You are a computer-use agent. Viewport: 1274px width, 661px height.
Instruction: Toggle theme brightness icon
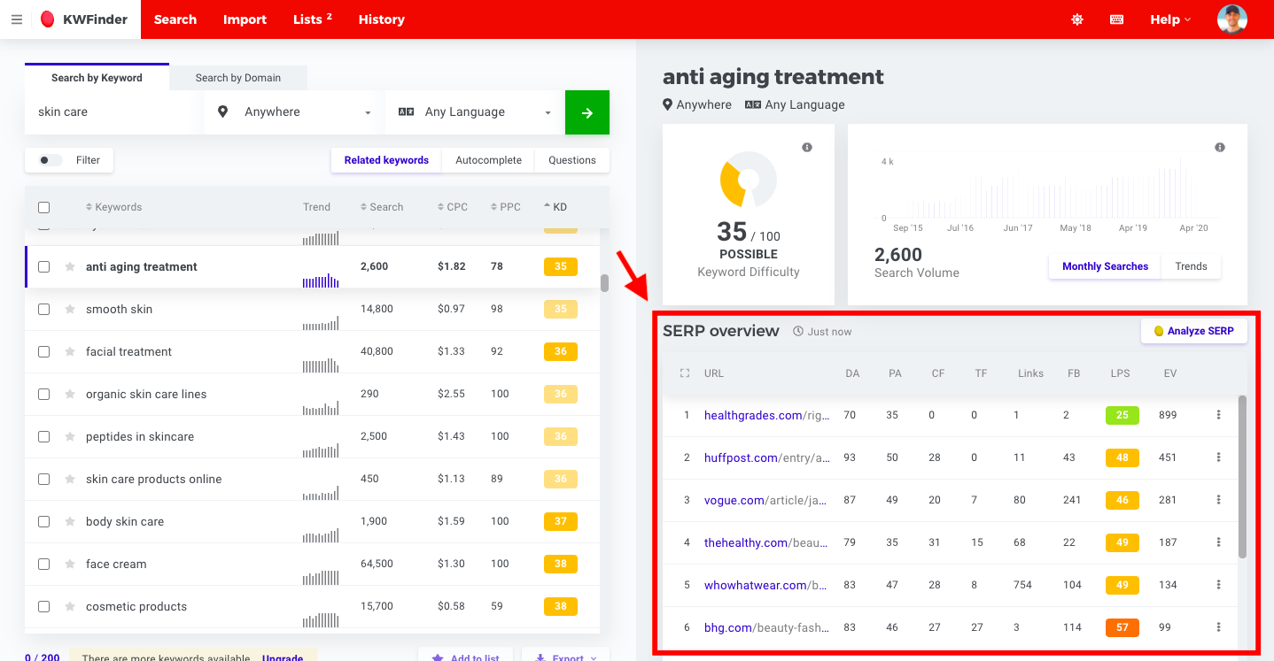(x=1077, y=19)
